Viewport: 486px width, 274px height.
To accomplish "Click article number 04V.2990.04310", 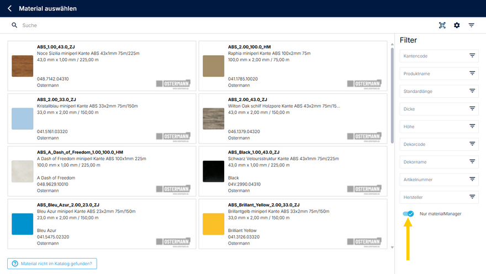I will click(x=244, y=184).
